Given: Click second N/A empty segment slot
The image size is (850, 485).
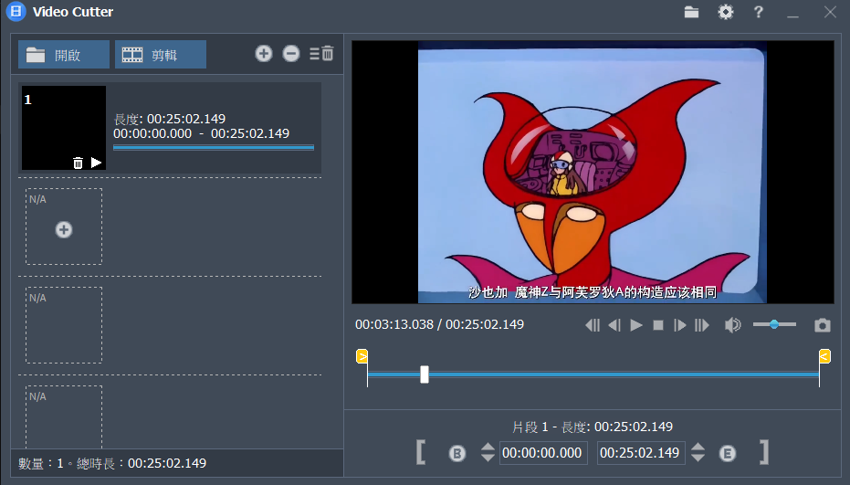Looking at the screenshot, I should coord(64,325).
